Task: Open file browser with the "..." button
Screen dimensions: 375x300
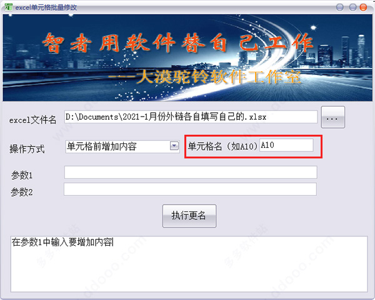Action: (x=332, y=117)
